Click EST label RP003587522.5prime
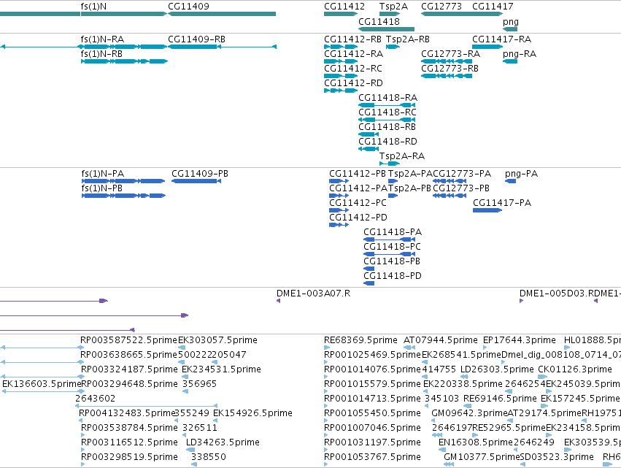621x468 pixels. [128, 340]
